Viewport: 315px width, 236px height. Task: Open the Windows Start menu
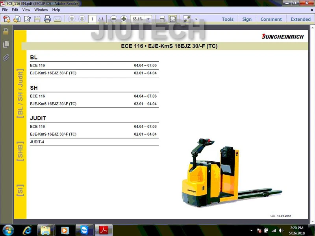[8, 230]
